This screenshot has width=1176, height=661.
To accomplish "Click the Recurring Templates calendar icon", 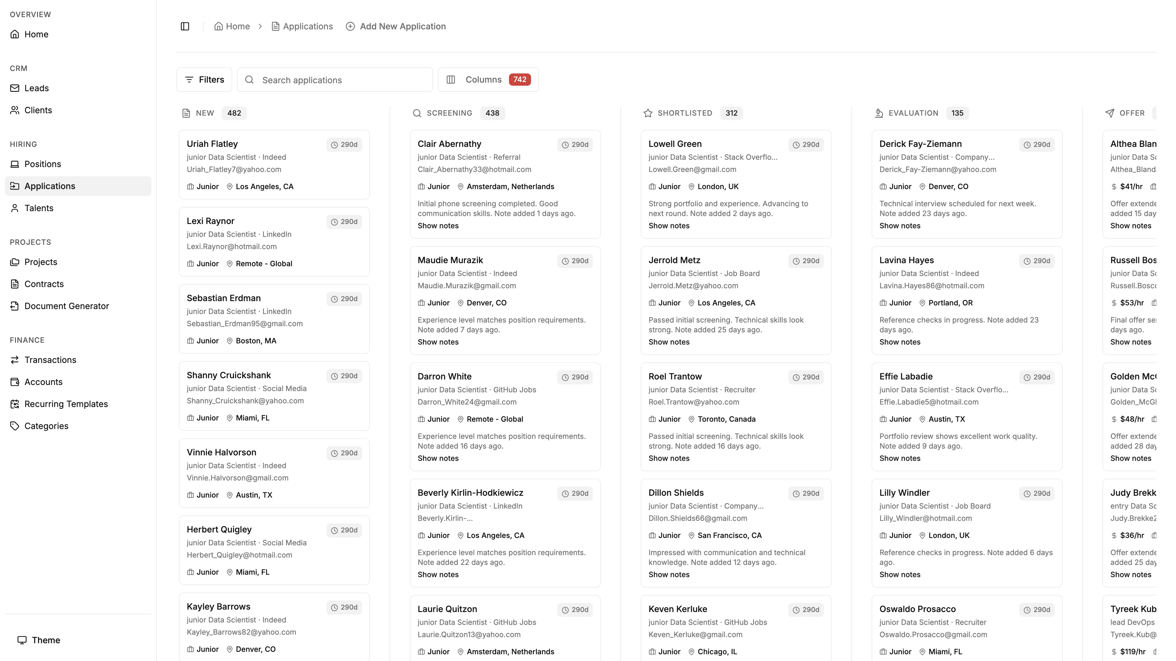I will pyautogui.click(x=15, y=404).
